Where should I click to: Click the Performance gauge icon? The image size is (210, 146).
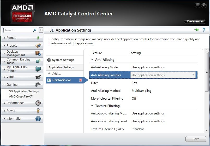tap(38, 103)
